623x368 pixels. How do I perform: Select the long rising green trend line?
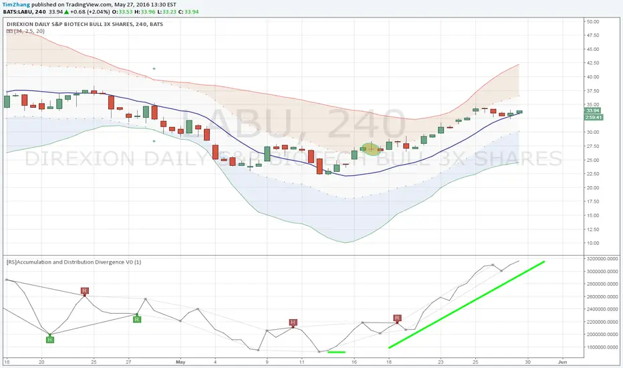point(467,304)
